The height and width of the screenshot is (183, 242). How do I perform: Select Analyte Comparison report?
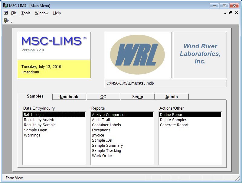tap(122, 115)
